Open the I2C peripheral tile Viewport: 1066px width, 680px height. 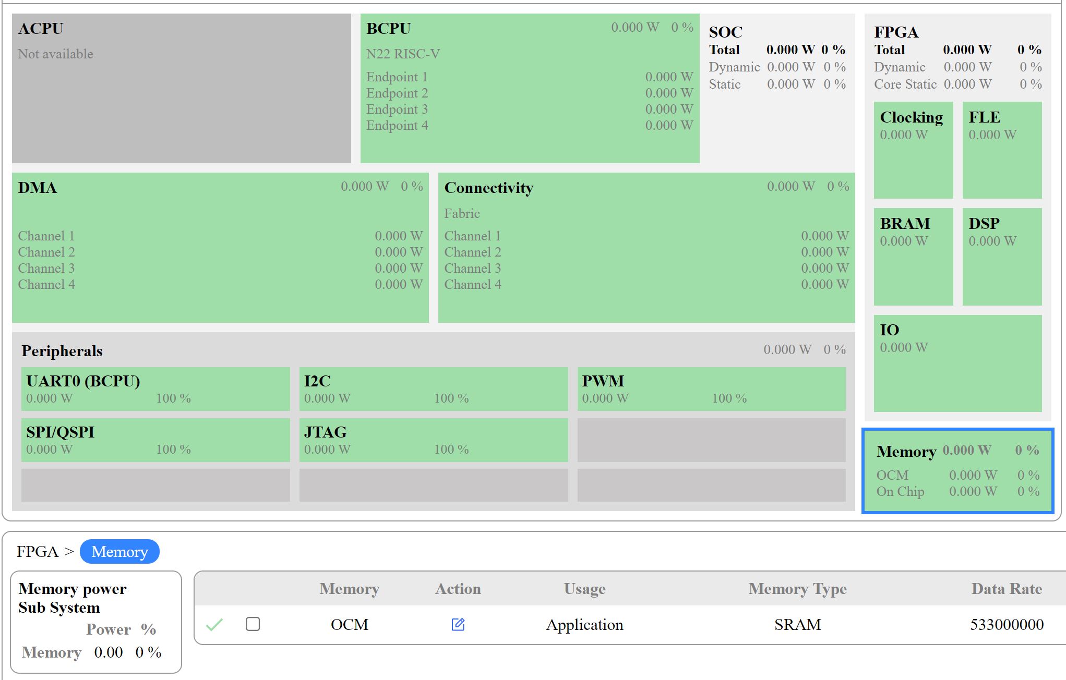point(434,389)
